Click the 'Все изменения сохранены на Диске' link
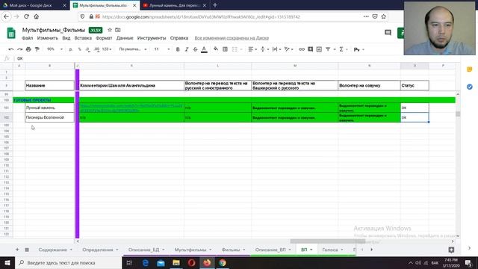 tap(232, 38)
